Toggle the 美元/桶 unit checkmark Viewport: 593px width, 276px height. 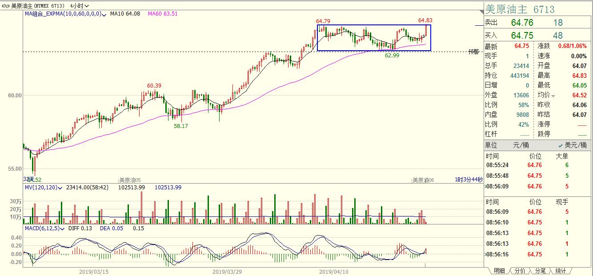561,145
